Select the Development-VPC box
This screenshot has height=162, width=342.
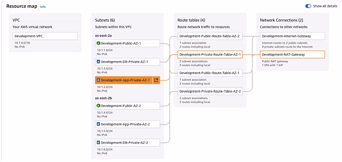coord(45,36)
